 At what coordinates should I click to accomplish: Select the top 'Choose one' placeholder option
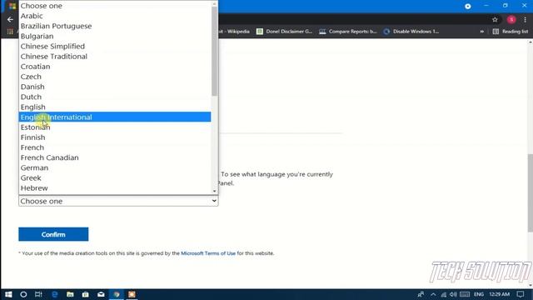coord(115,6)
